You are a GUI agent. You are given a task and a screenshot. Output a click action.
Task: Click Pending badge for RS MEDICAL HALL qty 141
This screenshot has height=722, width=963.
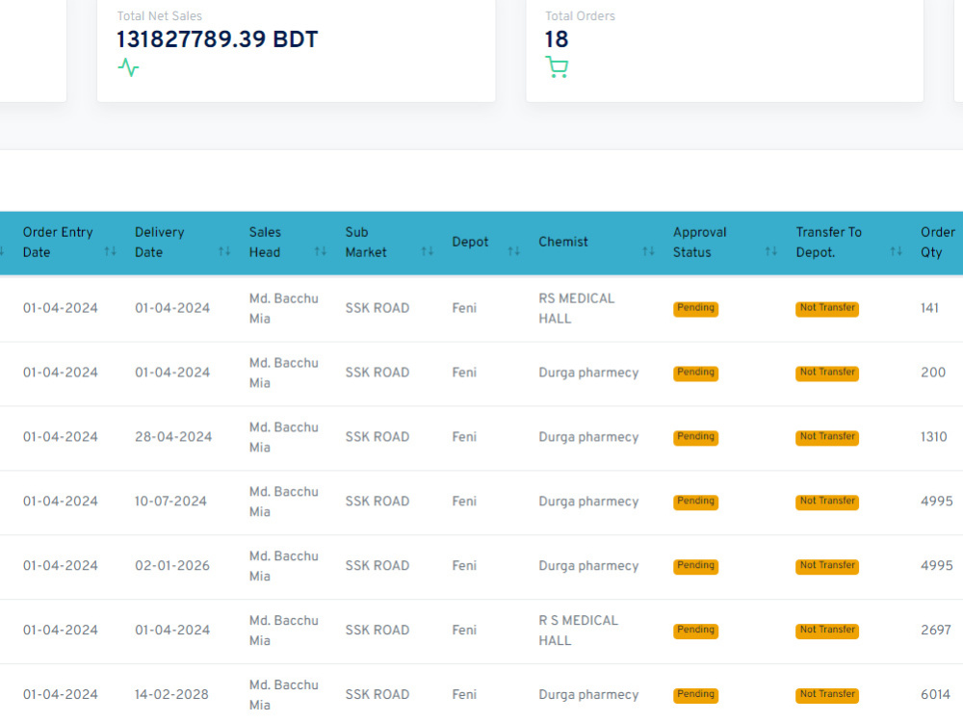pos(696,308)
